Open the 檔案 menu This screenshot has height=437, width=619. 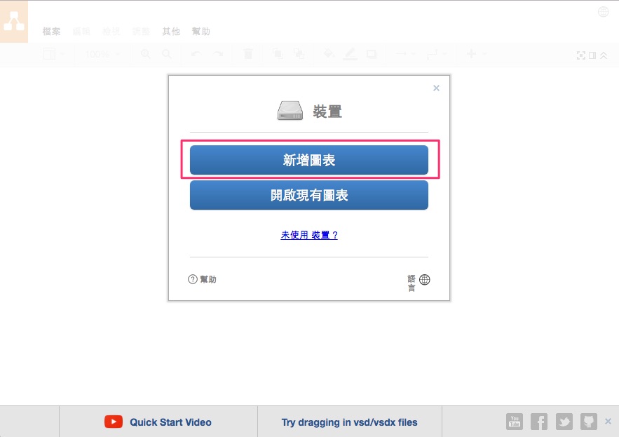tap(51, 31)
